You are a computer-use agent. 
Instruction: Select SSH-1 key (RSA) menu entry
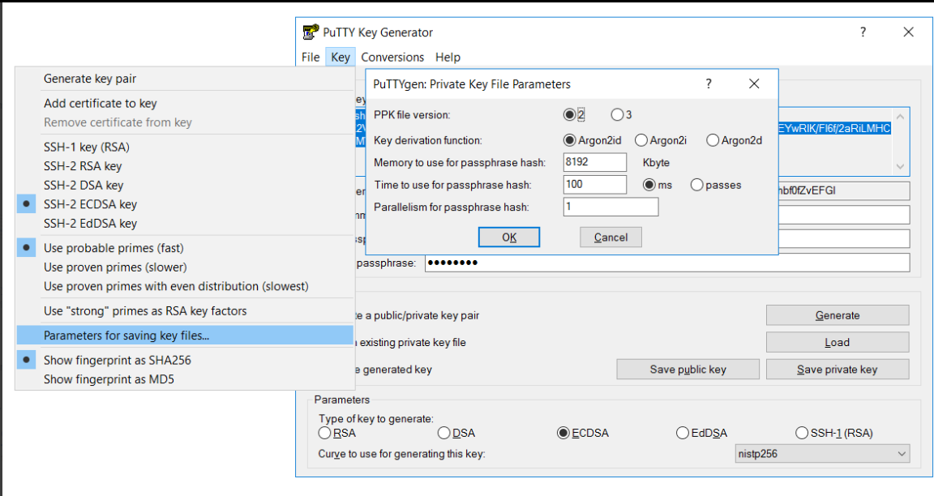[185, 147]
